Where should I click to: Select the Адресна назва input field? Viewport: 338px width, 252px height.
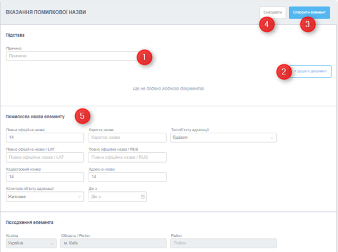(x=127, y=177)
